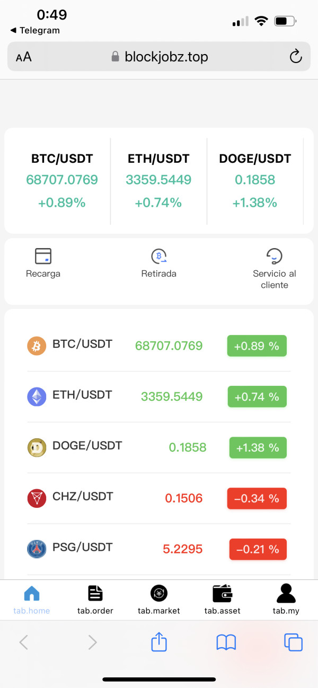The height and width of the screenshot is (688, 318).
Task: Open the tab.asset wallet tab
Action: [x=223, y=599]
